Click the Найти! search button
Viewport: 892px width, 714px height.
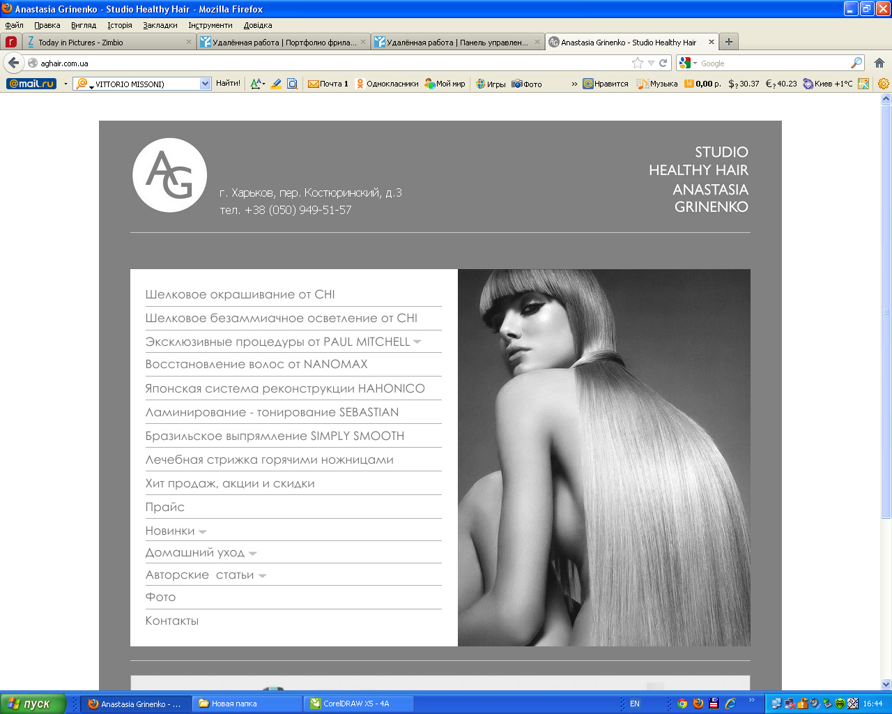tap(228, 84)
